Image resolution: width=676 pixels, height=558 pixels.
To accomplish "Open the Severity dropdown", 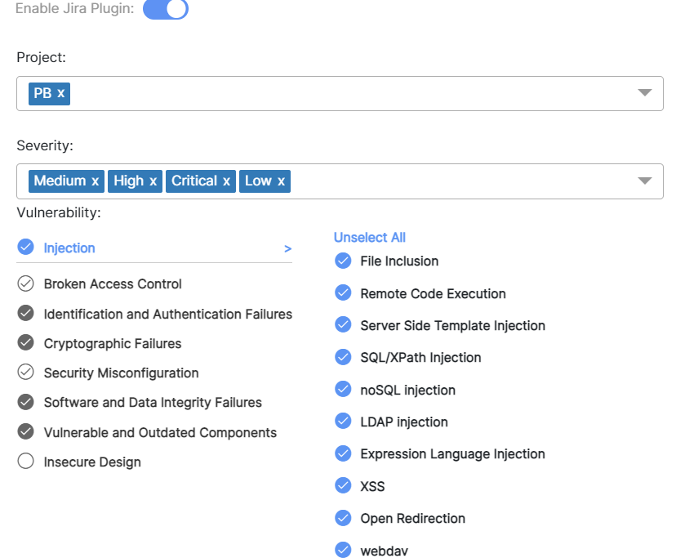I will tap(644, 181).
